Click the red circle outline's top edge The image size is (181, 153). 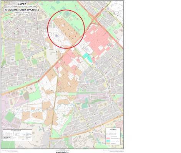[x=66, y=10]
